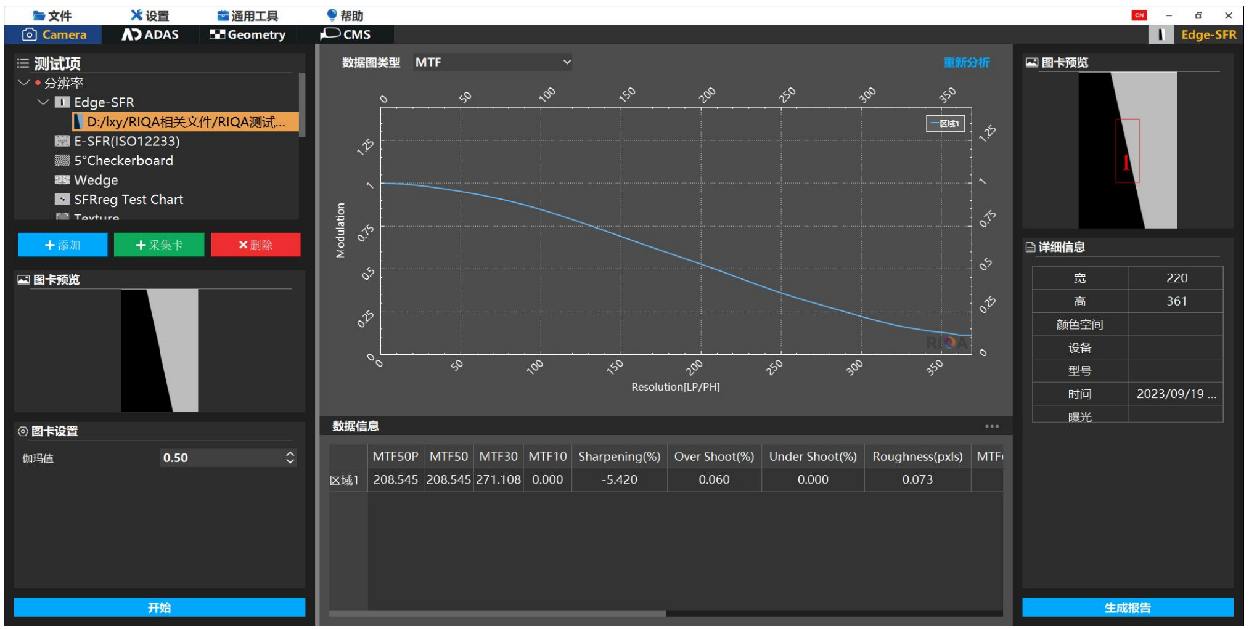Click the 帮助 help lightbulb icon
Screen dimensions: 1249x629
(332, 15)
